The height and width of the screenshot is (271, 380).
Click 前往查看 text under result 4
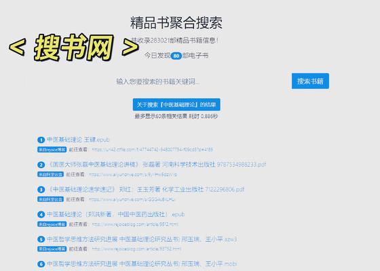point(78,224)
